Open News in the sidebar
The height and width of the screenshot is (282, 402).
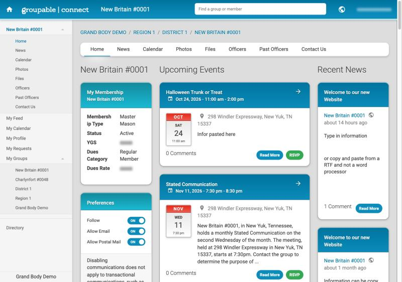point(20,50)
